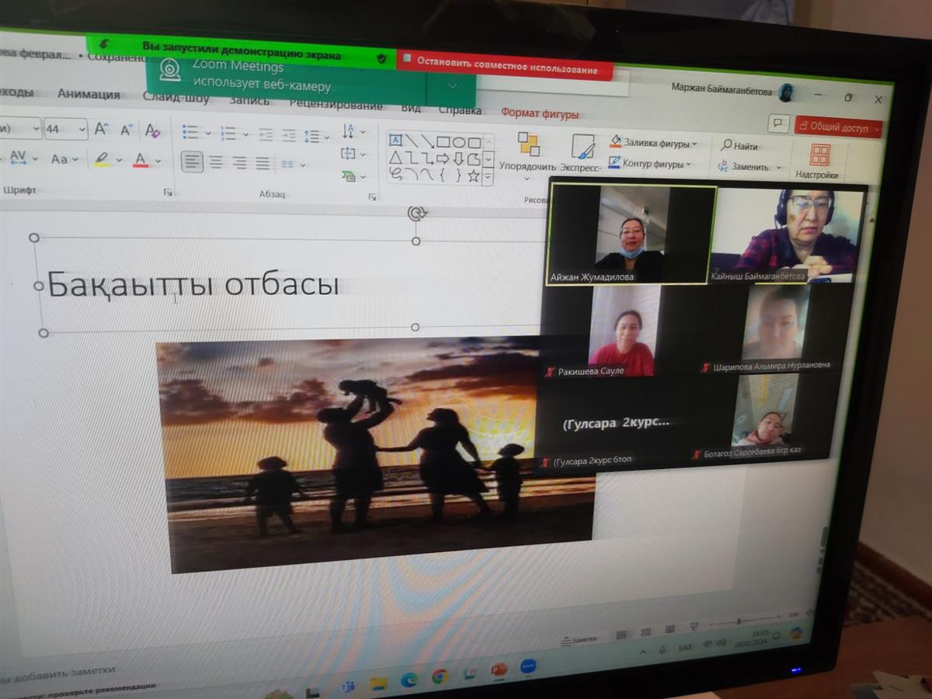The width and height of the screenshot is (932, 699).
Task: Open Google Chrome from the taskbar
Action: click(440, 676)
